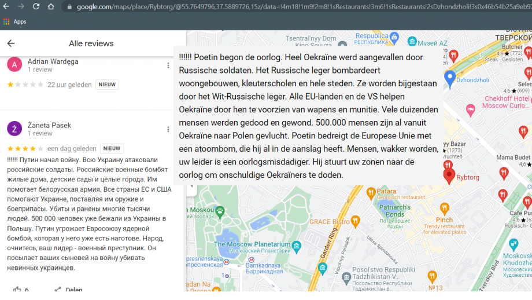Open Żaneta Pasek's reviewer name link
The image size is (532, 300).
[49, 125]
